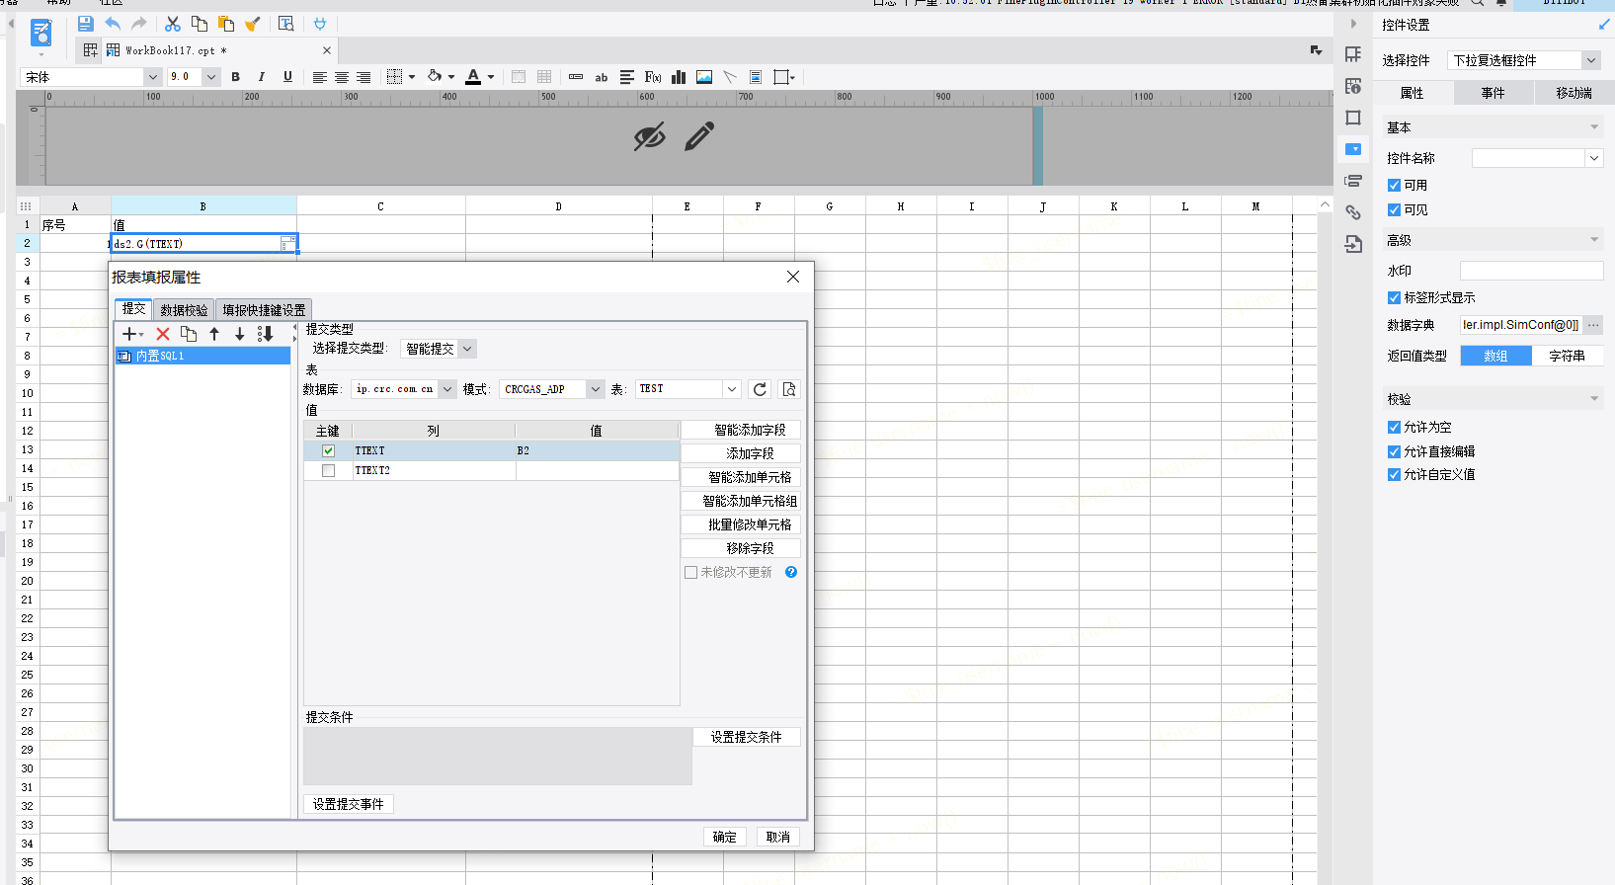The image size is (1615, 885).
Task: Insert an image with the picture icon
Action: pyautogui.click(x=704, y=77)
